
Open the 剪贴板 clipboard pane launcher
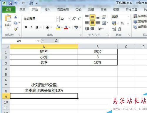tap(19, 35)
